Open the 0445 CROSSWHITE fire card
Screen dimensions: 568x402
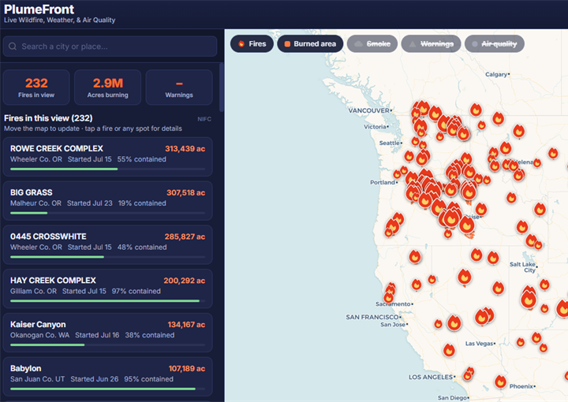(x=107, y=244)
